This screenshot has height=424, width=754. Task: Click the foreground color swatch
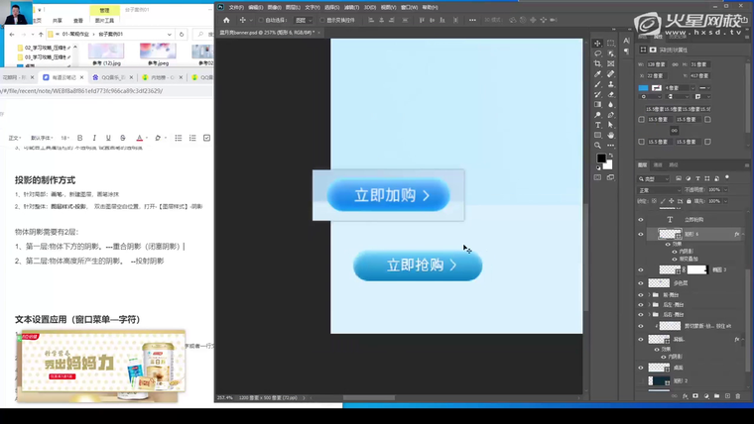tap(600, 159)
